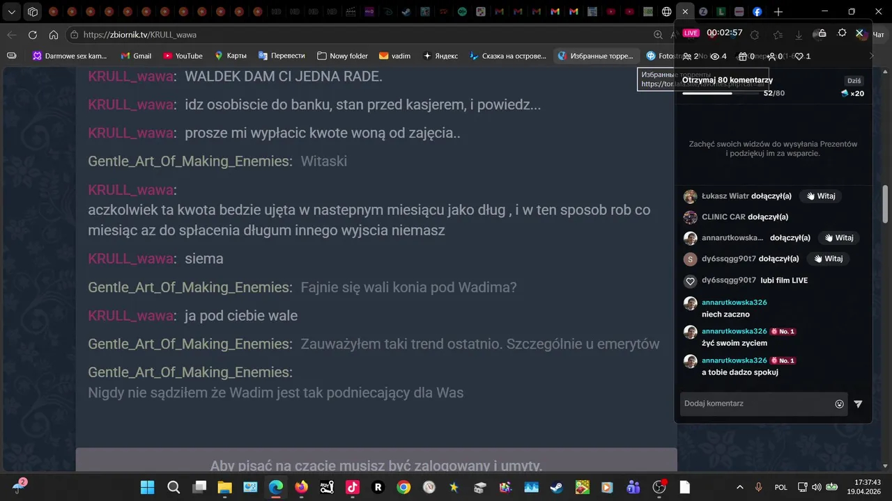
Task: Click annarutkowska326 name above 'niech zaczno'
Action: (734, 303)
